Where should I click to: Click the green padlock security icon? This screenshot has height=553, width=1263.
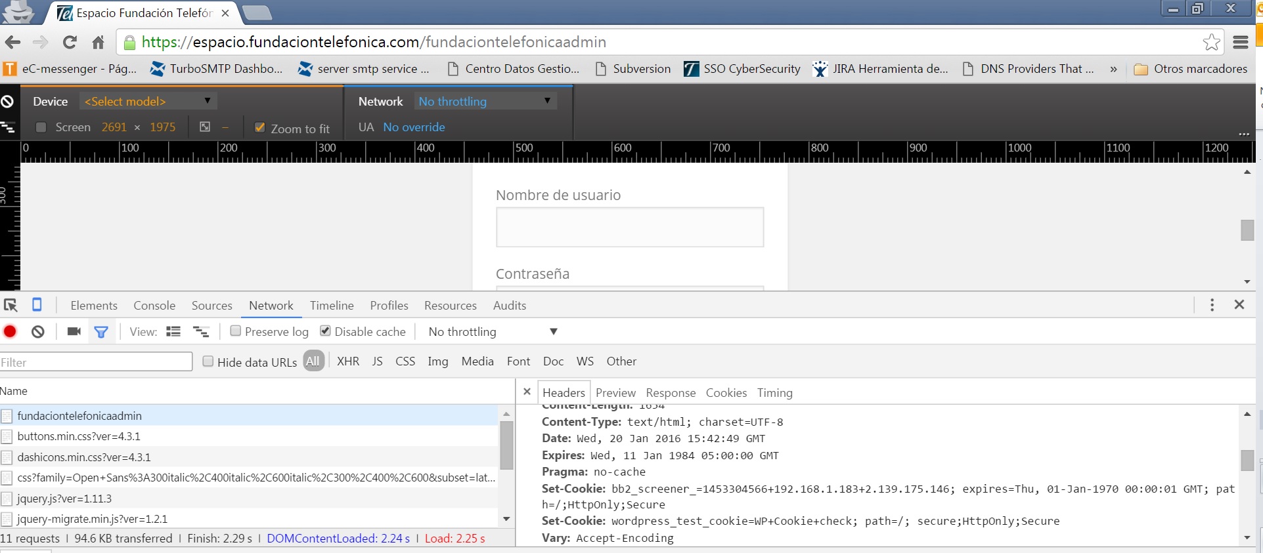click(129, 43)
